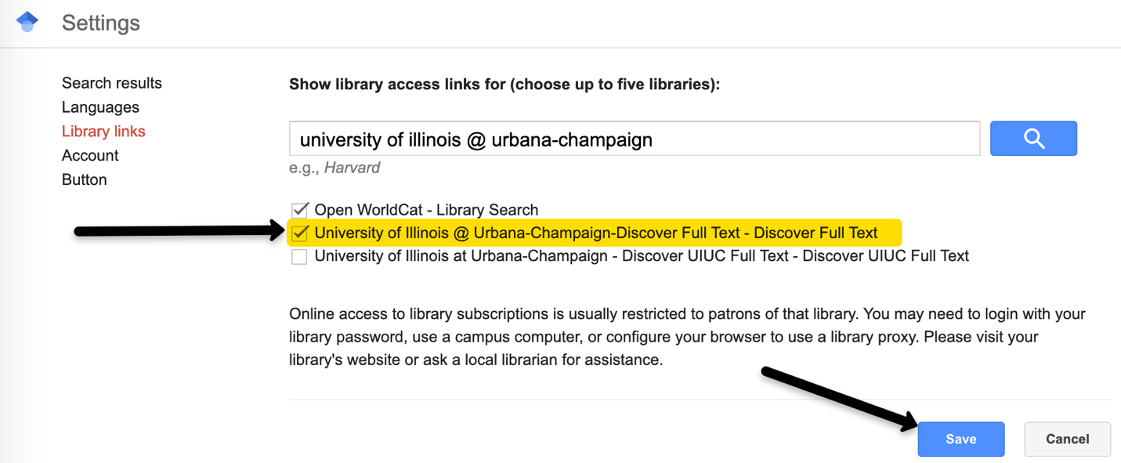Select Library links in sidebar
The height and width of the screenshot is (463, 1121).
[103, 132]
